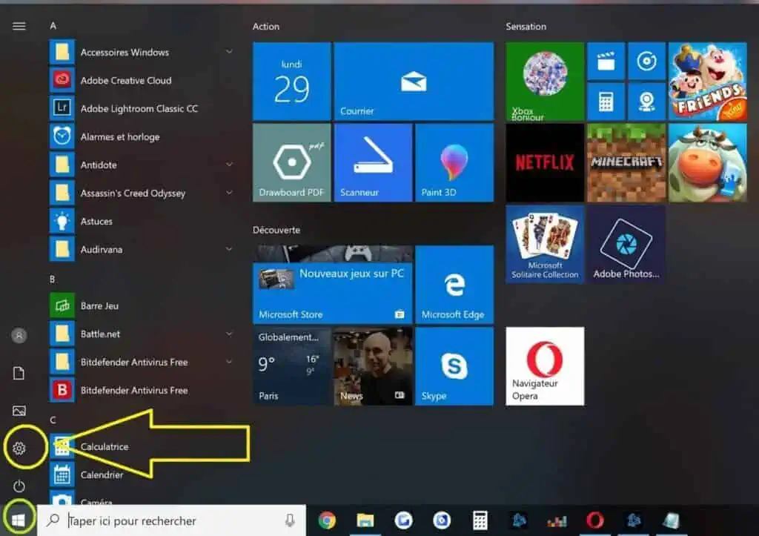Open the hamburger menu at top left
The width and height of the screenshot is (759, 536).
click(18, 26)
